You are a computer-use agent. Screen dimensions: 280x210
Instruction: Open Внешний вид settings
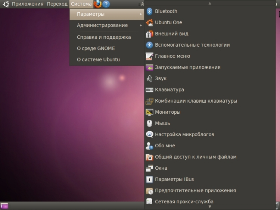coord(171,34)
